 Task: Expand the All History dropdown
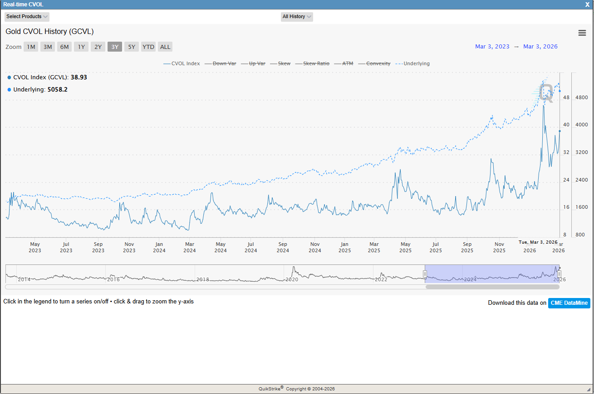pos(297,17)
